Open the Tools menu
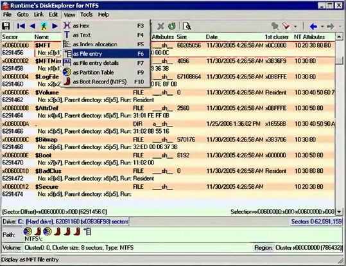The width and height of the screenshot is (346, 266). tap(86, 15)
